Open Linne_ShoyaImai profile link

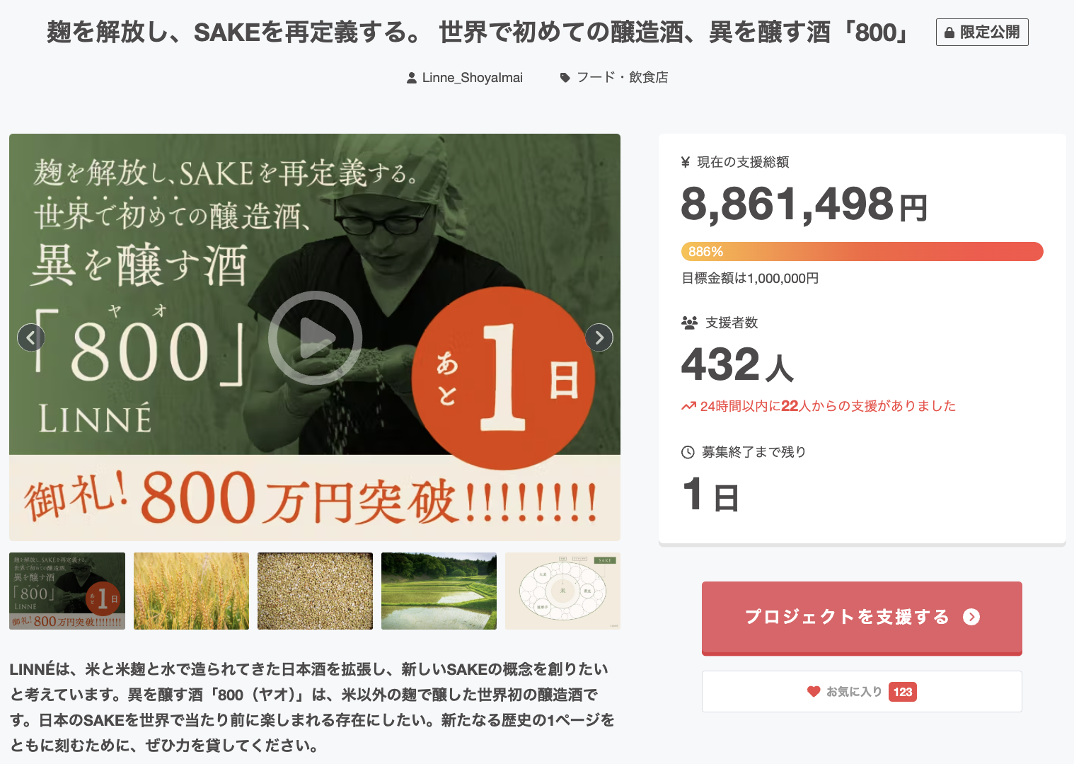(x=472, y=78)
